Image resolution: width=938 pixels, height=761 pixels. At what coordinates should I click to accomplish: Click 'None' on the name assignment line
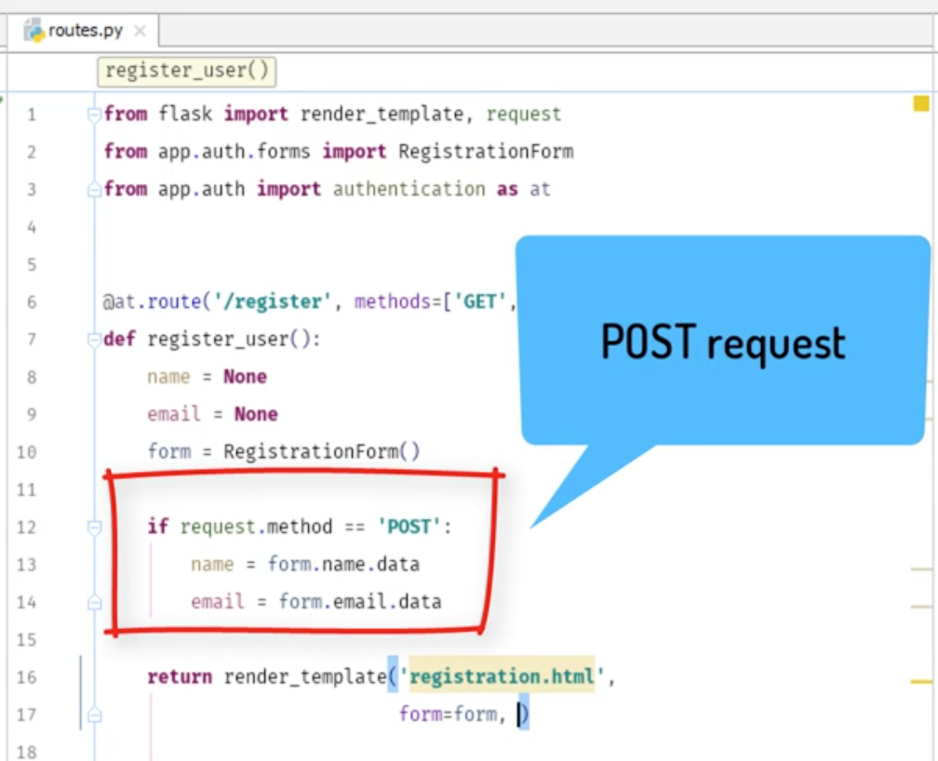click(x=246, y=377)
